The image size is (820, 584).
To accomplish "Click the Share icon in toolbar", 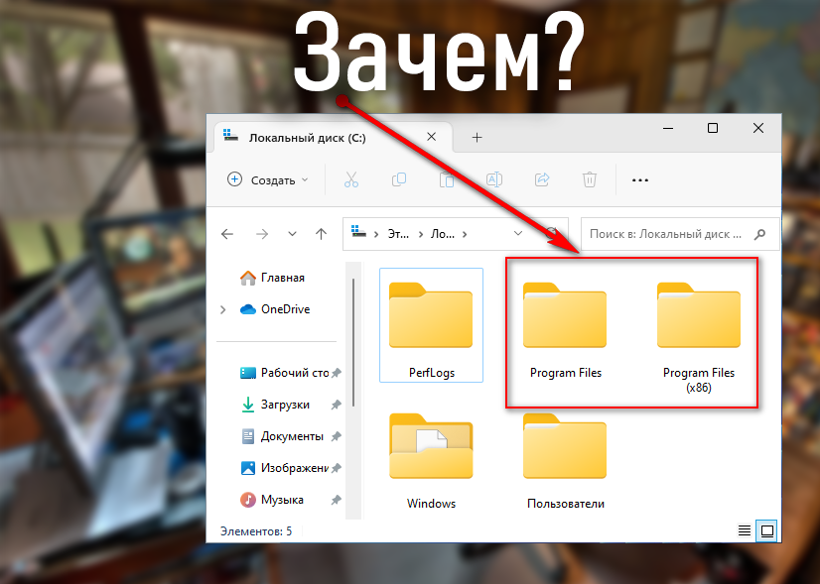I will (x=542, y=179).
